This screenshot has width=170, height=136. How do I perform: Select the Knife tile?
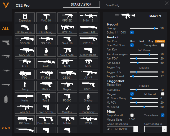click(25, 97)
